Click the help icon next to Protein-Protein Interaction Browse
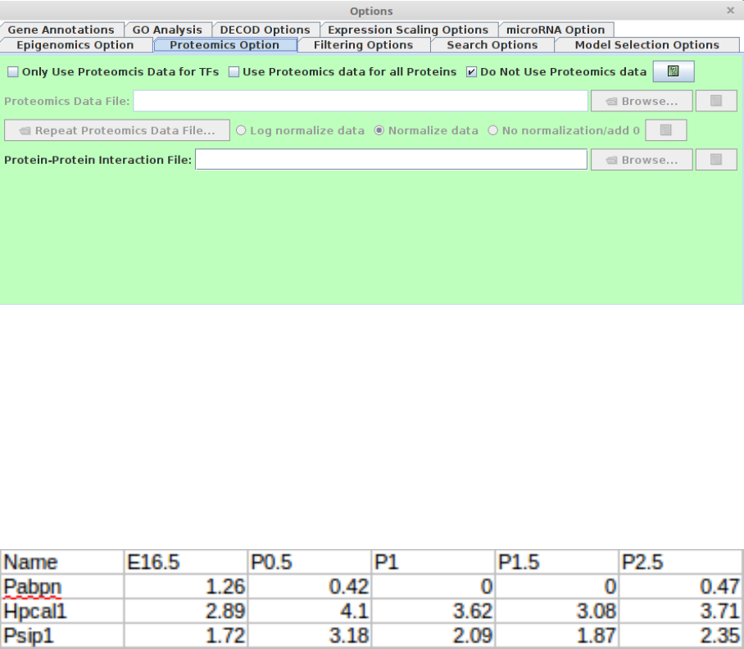The width and height of the screenshot is (744, 649). (x=716, y=161)
